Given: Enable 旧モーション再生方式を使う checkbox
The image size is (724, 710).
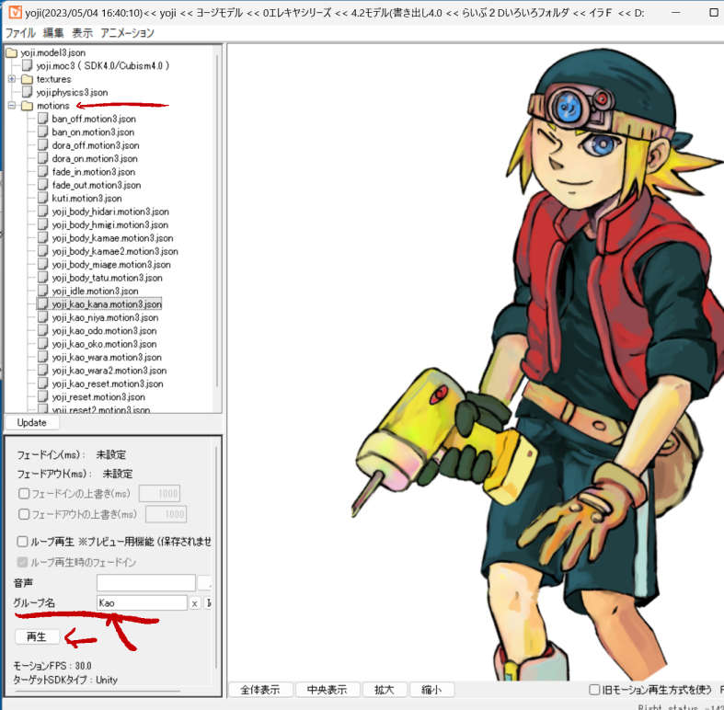Looking at the screenshot, I should pyautogui.click(x=594, y=690).
